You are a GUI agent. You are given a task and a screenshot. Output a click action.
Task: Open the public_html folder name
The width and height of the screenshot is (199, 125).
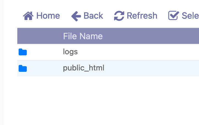(x=84, y=68)
